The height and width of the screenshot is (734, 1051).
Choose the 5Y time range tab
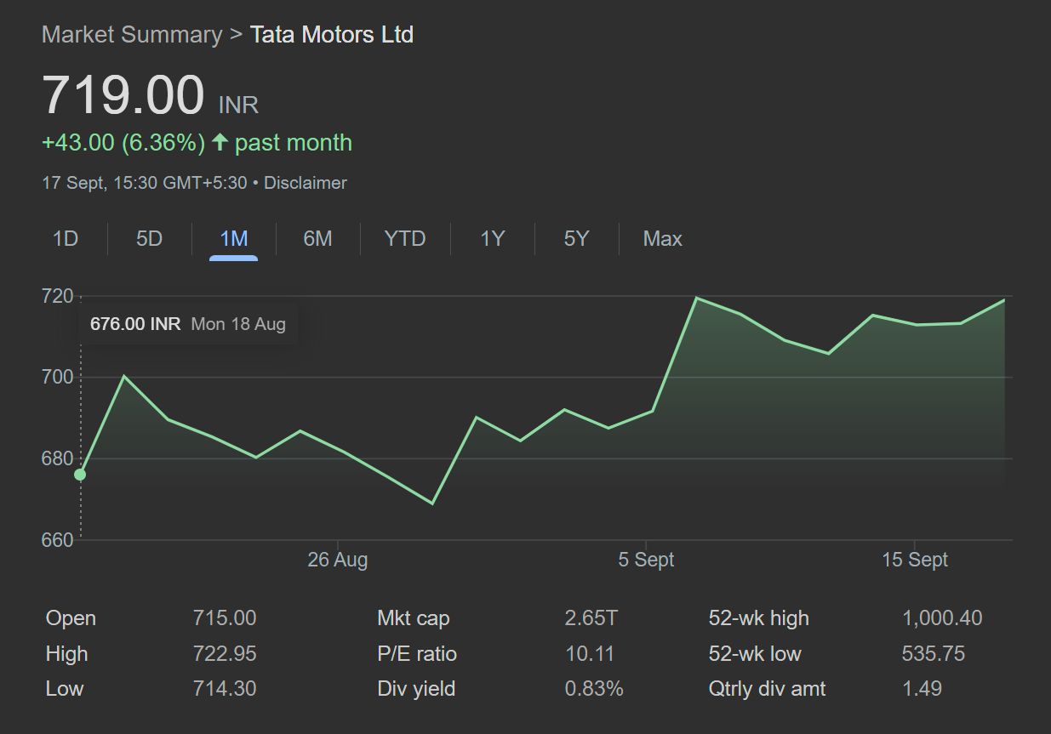coord(576,239)
